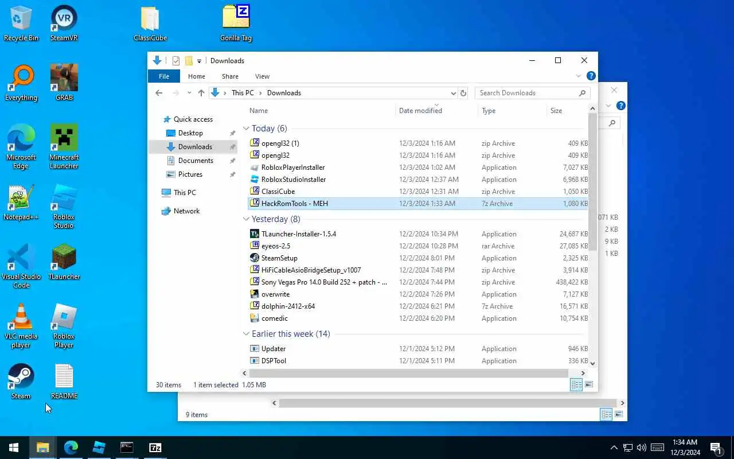Select the ClassiCube folder on desktop
The width and height of the screenshot is (734, 459).
pyautogui.click(x=150, y=24)
